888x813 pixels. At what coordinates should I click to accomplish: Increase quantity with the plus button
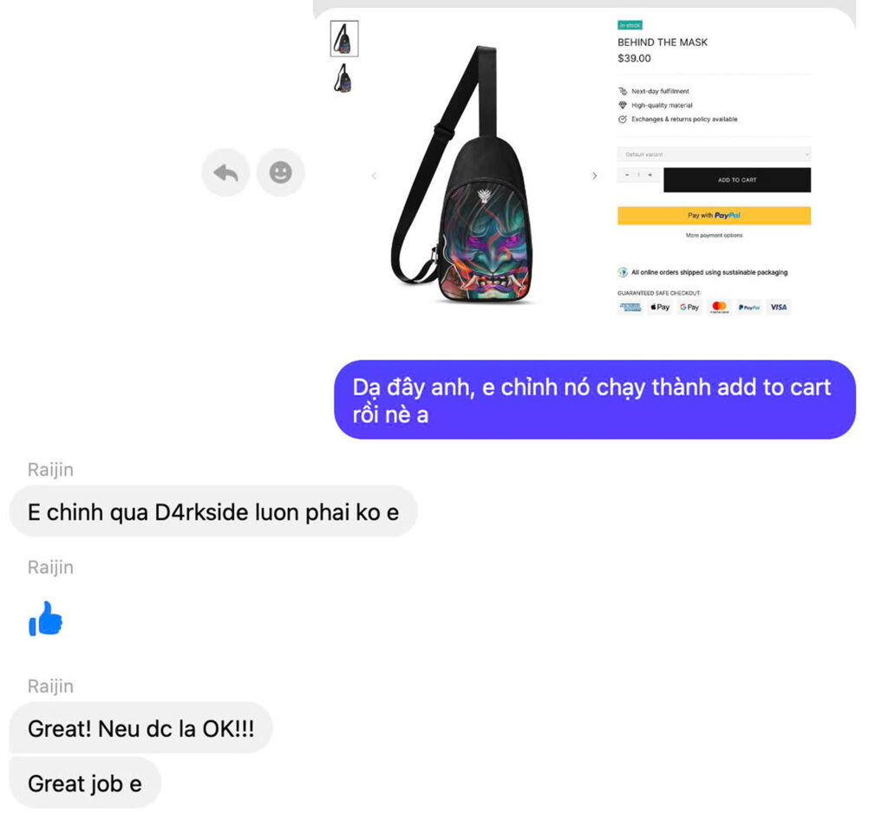click(650, 175)
